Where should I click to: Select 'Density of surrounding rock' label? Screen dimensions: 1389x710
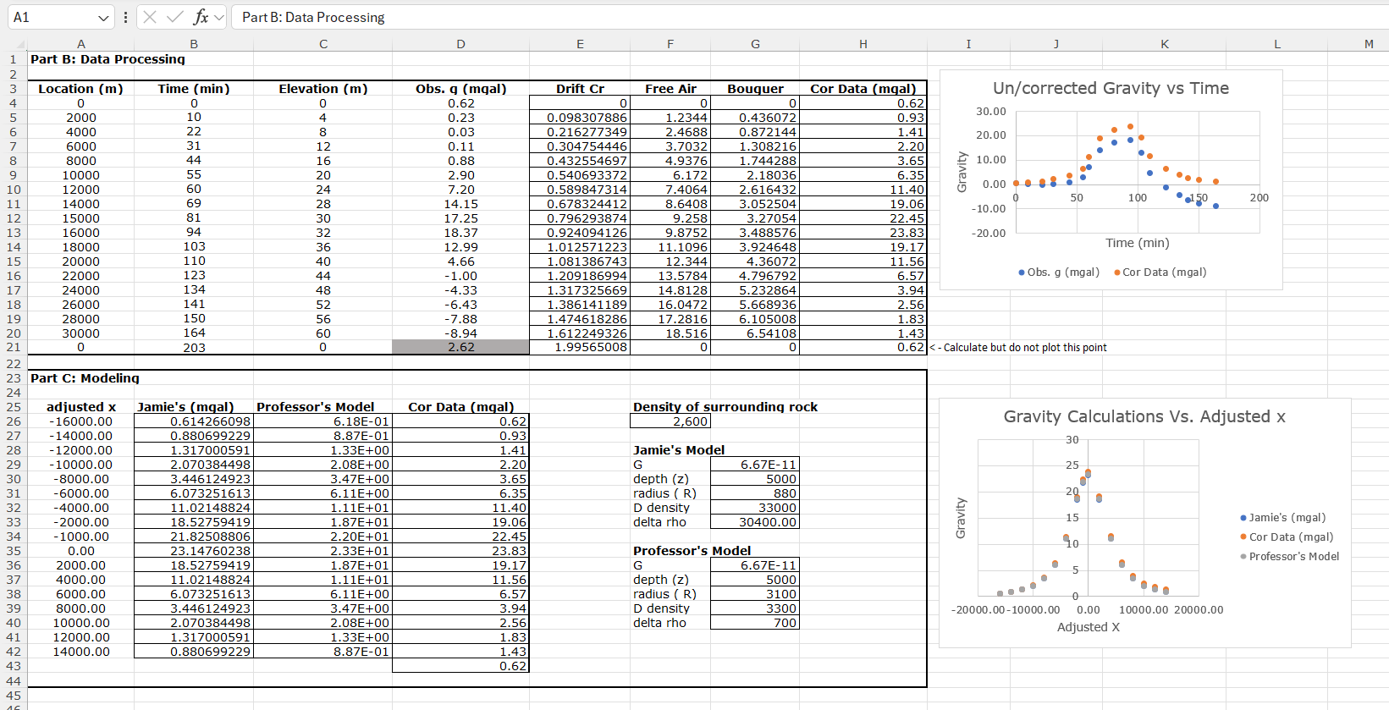point(725,407)
